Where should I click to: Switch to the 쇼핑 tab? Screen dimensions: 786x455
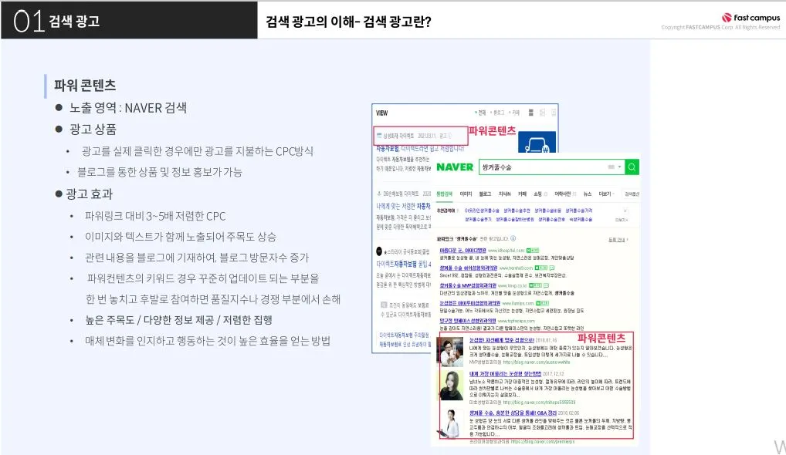click(x=537, y=194)
